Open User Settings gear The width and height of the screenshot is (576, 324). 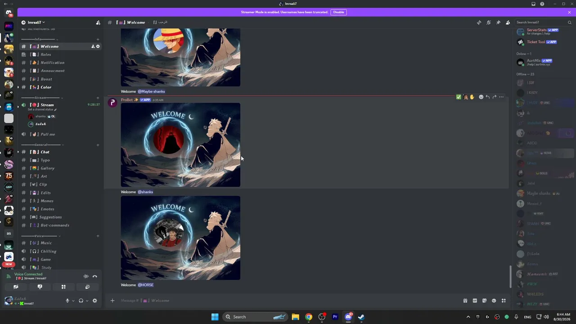pyautogui.click(x=94, y=301)
